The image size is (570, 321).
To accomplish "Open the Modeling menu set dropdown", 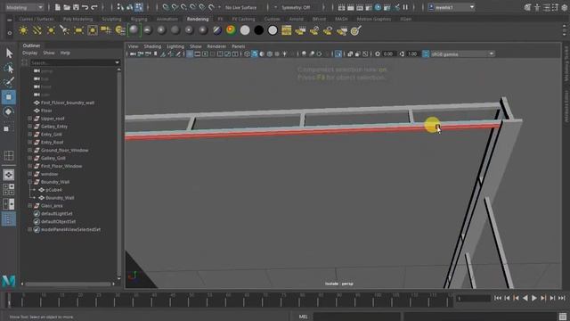I will [x=24, y=7].
